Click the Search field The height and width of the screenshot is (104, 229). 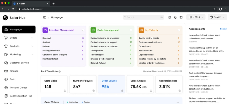[x=143, y=17]
